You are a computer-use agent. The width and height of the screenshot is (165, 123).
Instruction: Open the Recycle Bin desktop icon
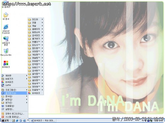click(6, 52)
